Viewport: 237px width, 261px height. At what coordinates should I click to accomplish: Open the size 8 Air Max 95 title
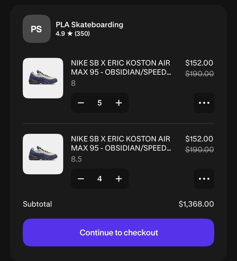coord(121,67)
